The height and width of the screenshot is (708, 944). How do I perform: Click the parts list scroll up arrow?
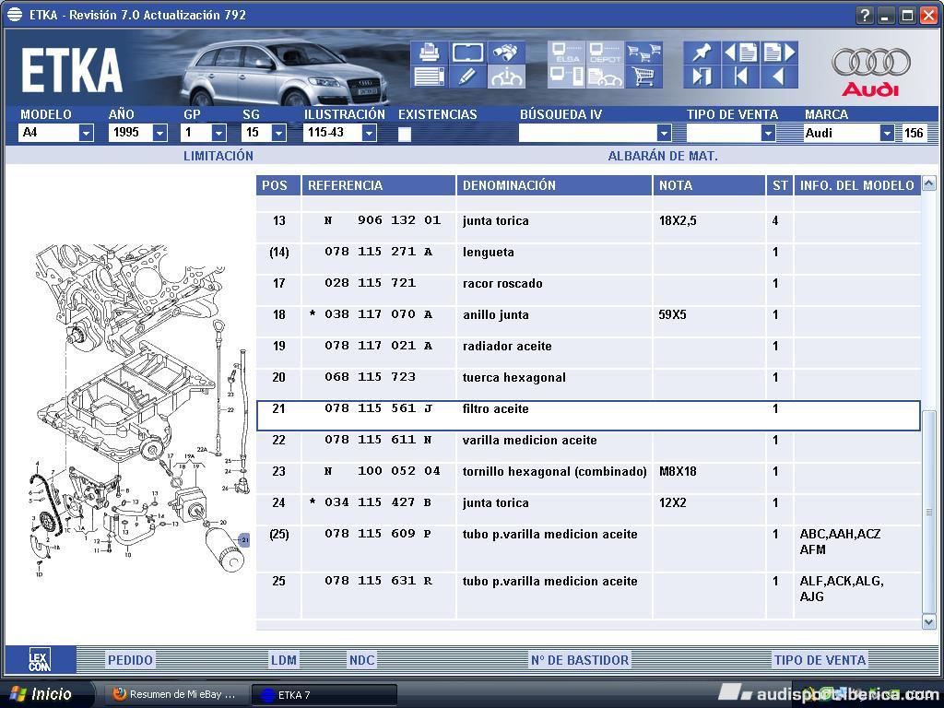(x=929, y=183)
